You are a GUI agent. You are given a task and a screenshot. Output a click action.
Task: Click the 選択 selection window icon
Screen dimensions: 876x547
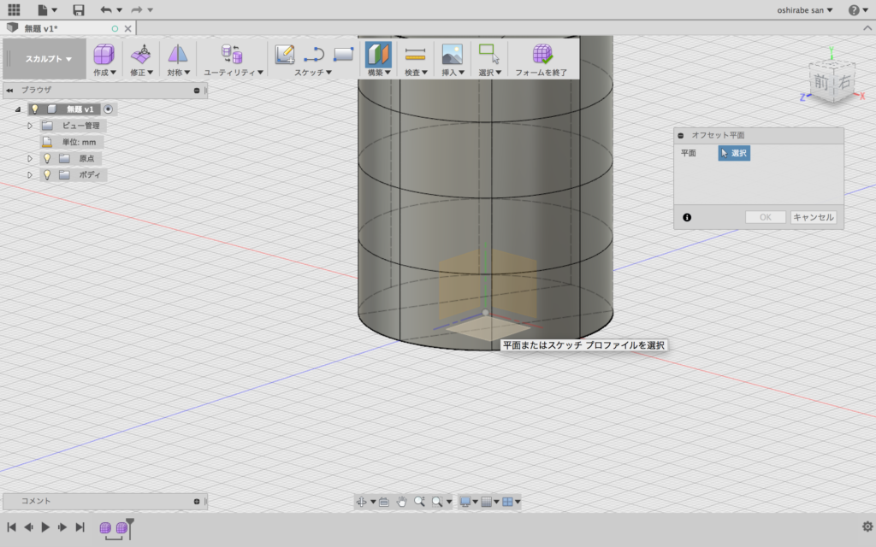(x=488, y=54)
